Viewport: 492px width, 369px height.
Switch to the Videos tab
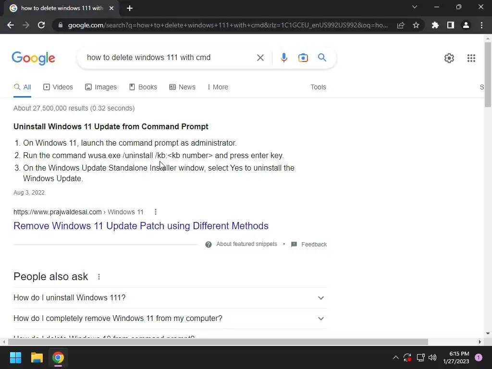click(58, 87)
